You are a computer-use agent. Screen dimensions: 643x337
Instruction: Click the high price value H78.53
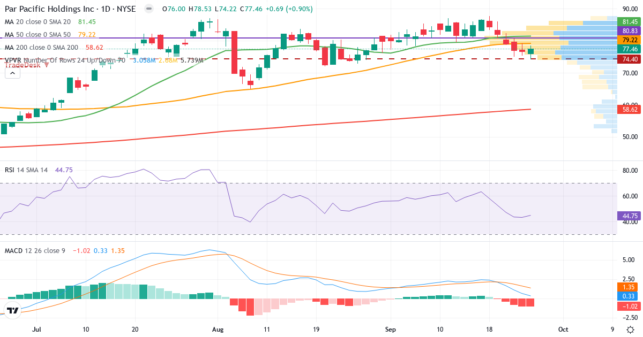[199, 9]
